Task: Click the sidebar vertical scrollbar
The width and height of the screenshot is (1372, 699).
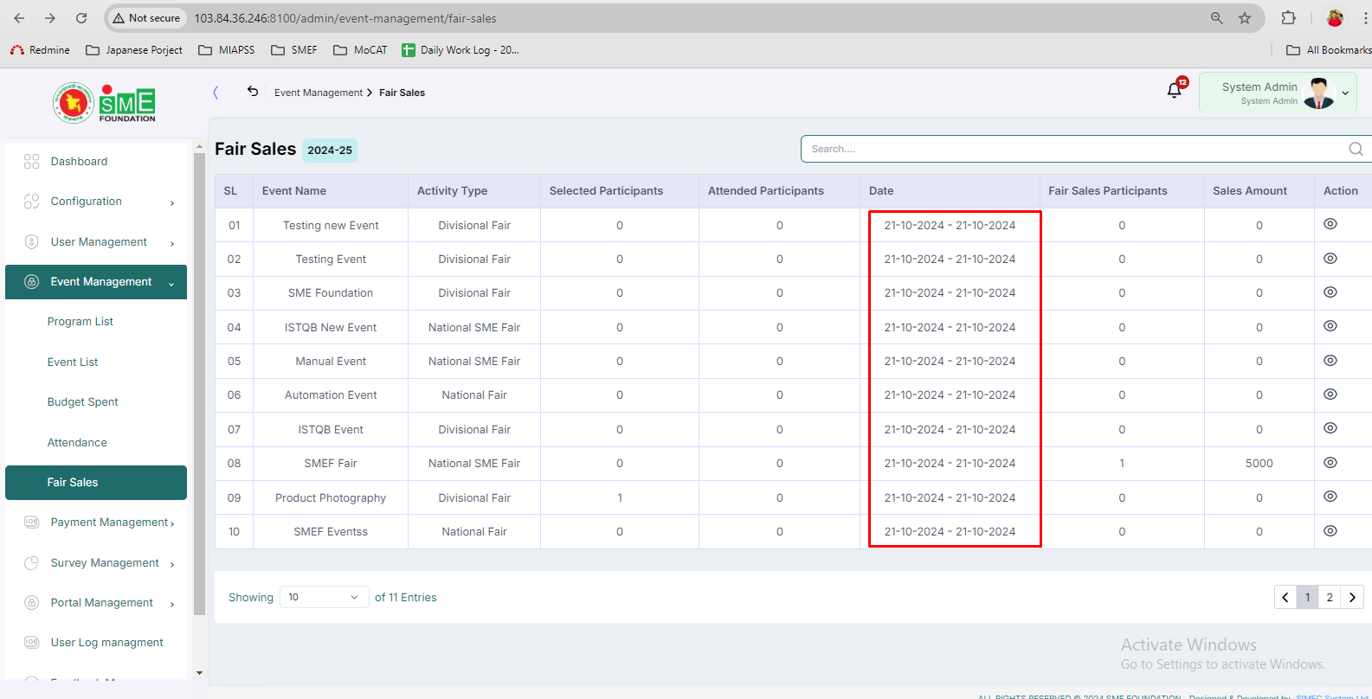Action: (199, 382)
